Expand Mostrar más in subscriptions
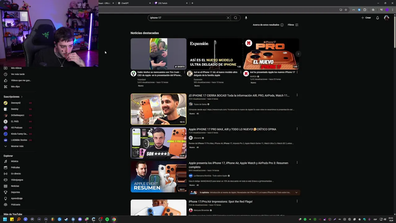 pyautogui.click(x=17, y=146)
